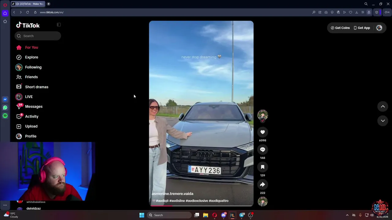The height and width of the screenshot is (220, 392).
Task: Expand the system tray hidden icons chevron
Action: [x=347, y=215]
